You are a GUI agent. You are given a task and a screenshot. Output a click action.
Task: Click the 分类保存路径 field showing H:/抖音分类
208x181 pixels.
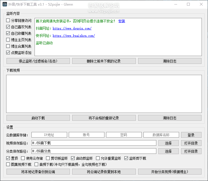(94, 151)
